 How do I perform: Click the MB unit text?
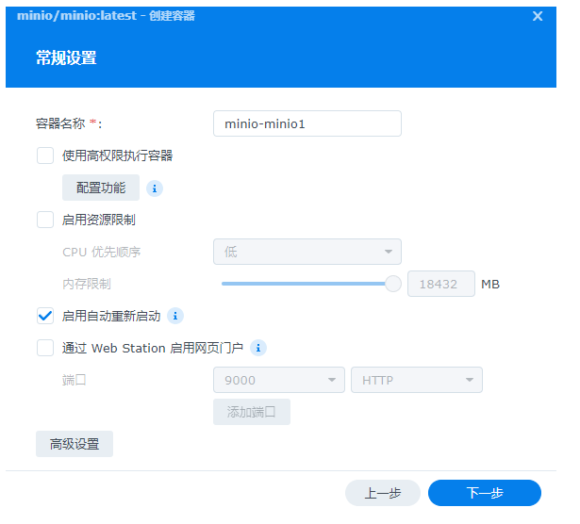click(490, 285)
